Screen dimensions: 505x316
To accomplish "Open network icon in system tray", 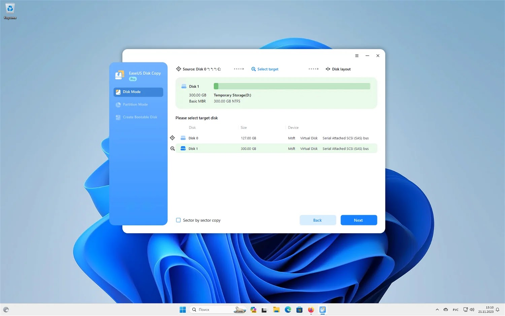I will [466, 310].
